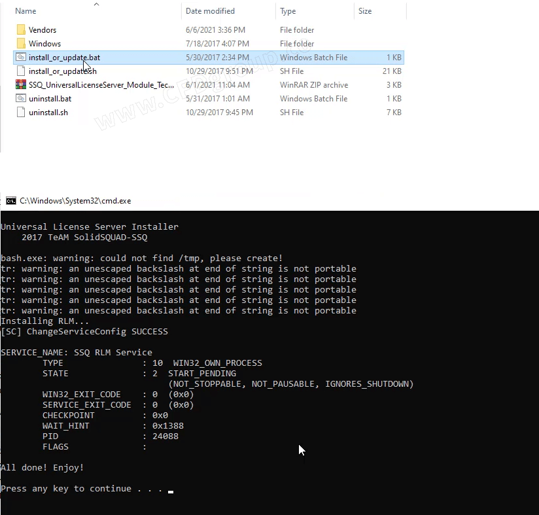Click the PID 24088 value
The image size is (539, 515).
(x=165, y=436)
